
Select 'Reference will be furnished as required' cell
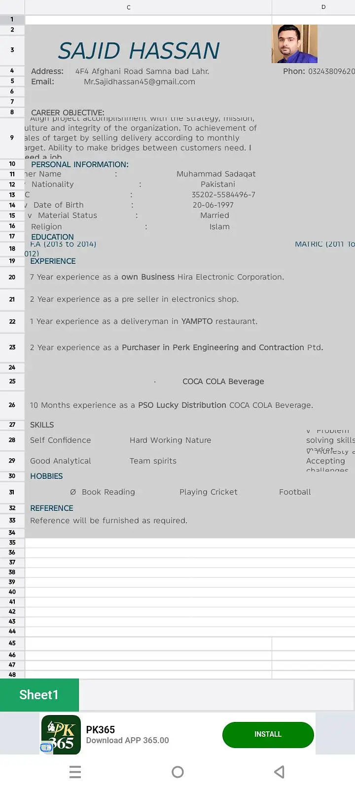(x=109, y=521)
